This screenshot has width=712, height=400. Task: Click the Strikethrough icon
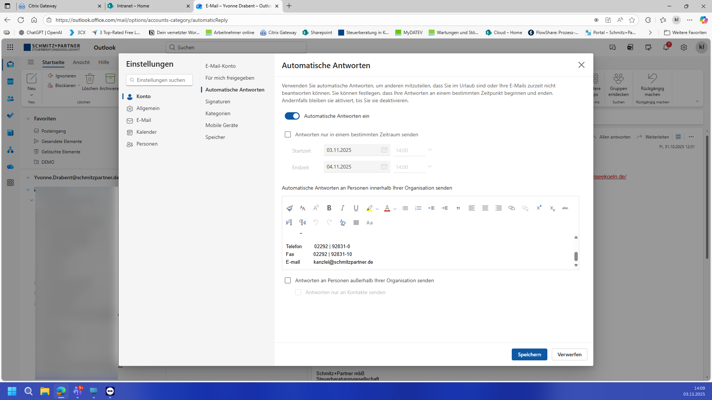565,208
